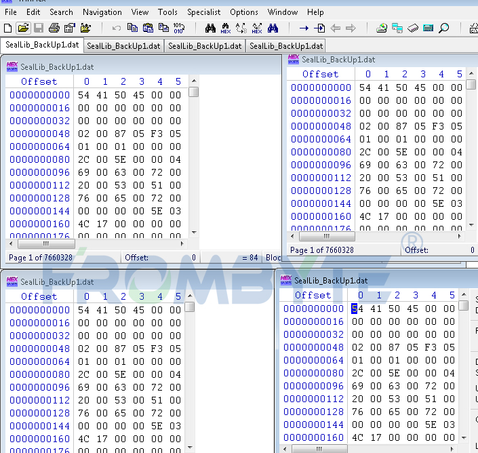Click the Calculator keyboard-style icon
The image size is (478, 453).
click(x=429, y=28)
